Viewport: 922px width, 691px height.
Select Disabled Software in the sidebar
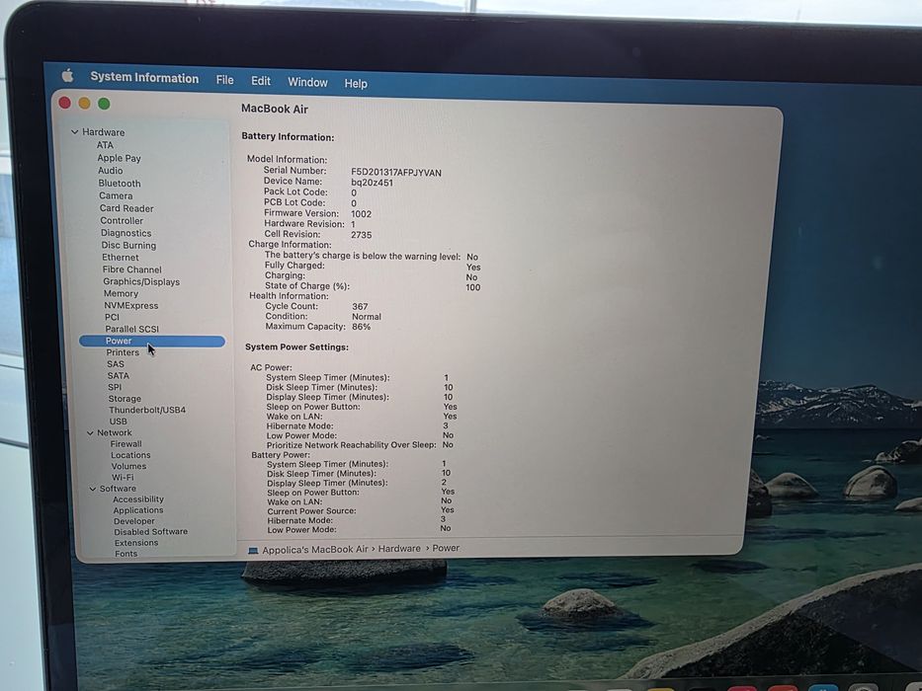pyautogui.click(x=150, y=531)
